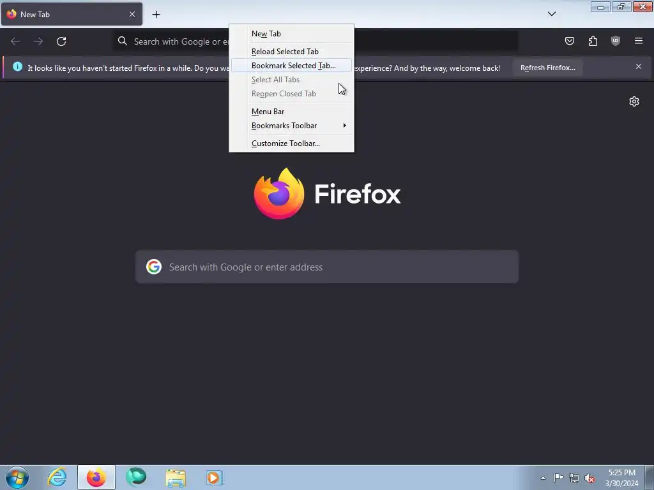Close the New Tab tab with its X

click(x=132, y=14)
